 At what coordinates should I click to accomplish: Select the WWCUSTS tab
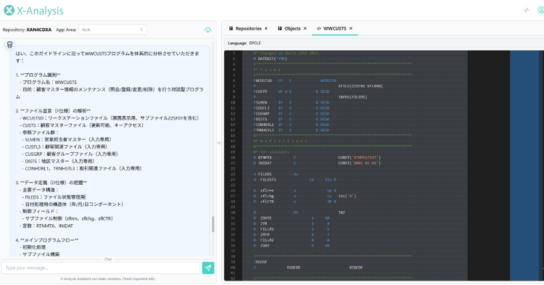(x=335, y=28)
